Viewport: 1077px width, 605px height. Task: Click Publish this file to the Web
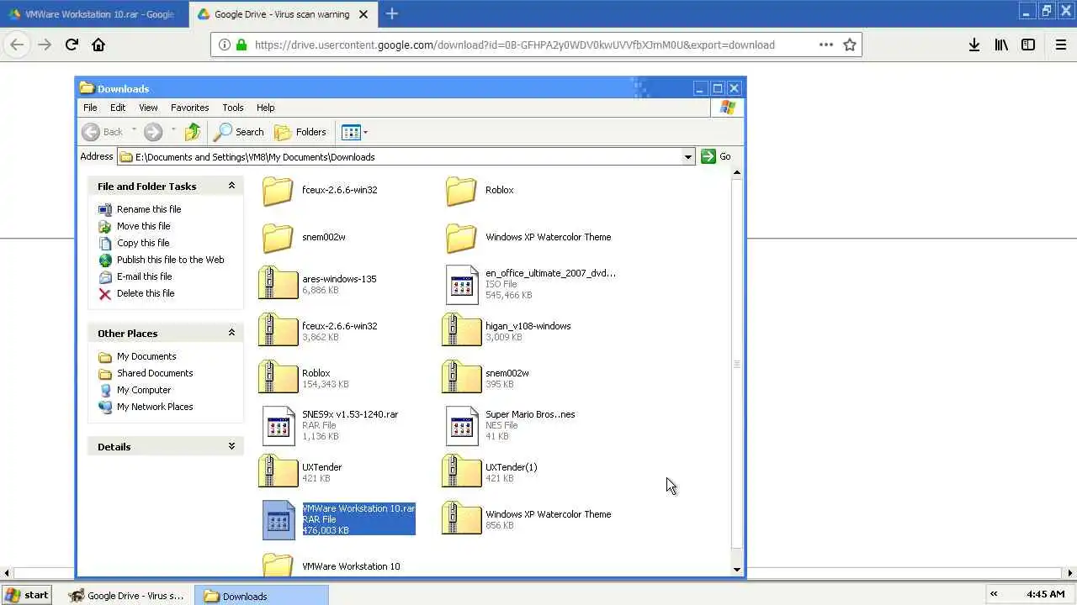pyautogui.click(x=170, y=260)
